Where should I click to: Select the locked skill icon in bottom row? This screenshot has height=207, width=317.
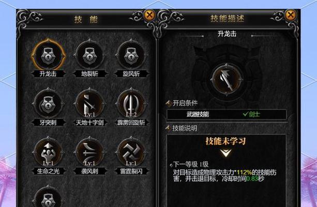click(48, 198)
